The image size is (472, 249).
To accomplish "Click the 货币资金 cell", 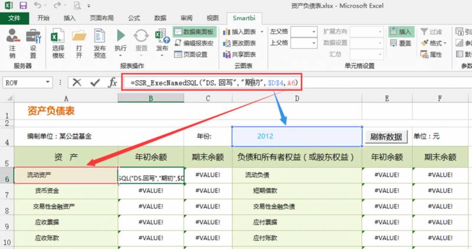I will (66, 191).
